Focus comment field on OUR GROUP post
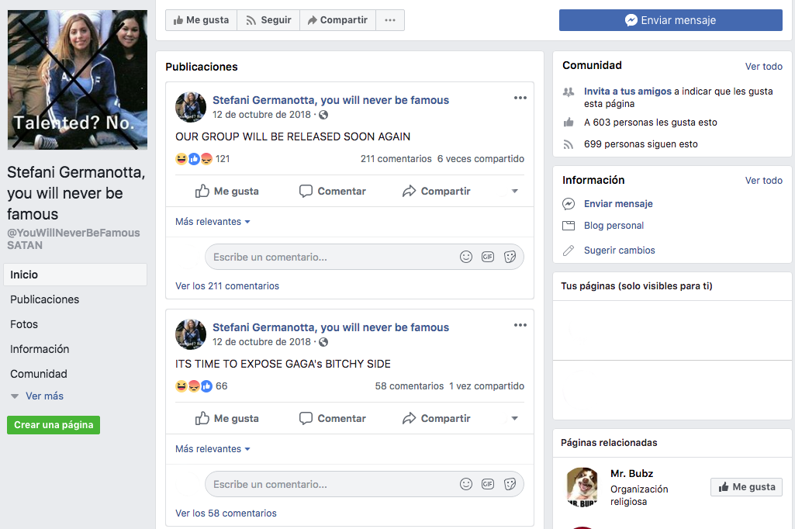This screenshot has width=795, height=529. pos(365,257)
